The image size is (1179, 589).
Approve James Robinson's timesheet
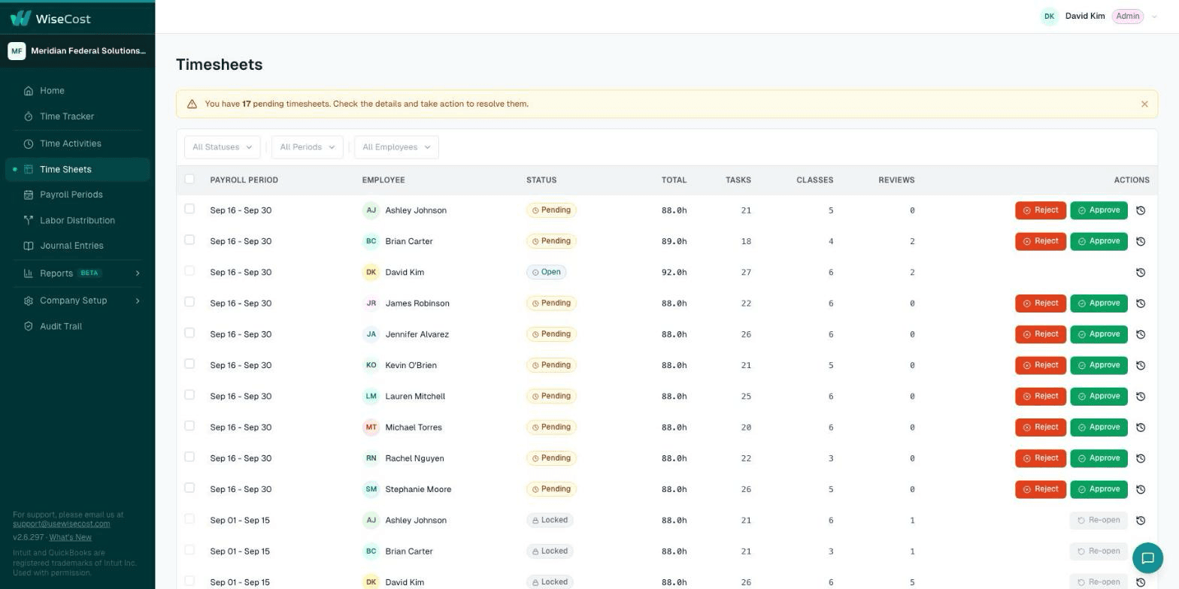coord(1099,304)
